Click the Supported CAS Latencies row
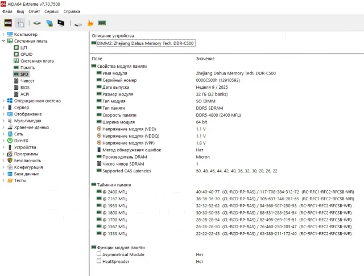This screenshot has width=364, height=276. (x=227, y=171)
